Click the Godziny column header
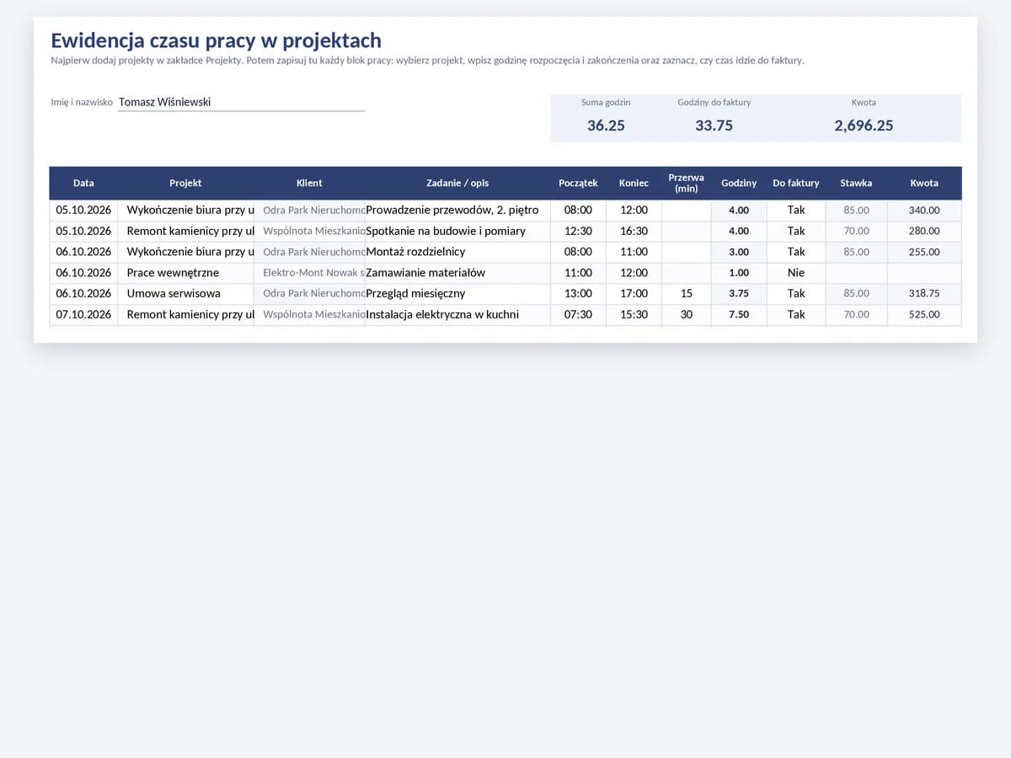Screen dimensions: 1011x758 739,183
